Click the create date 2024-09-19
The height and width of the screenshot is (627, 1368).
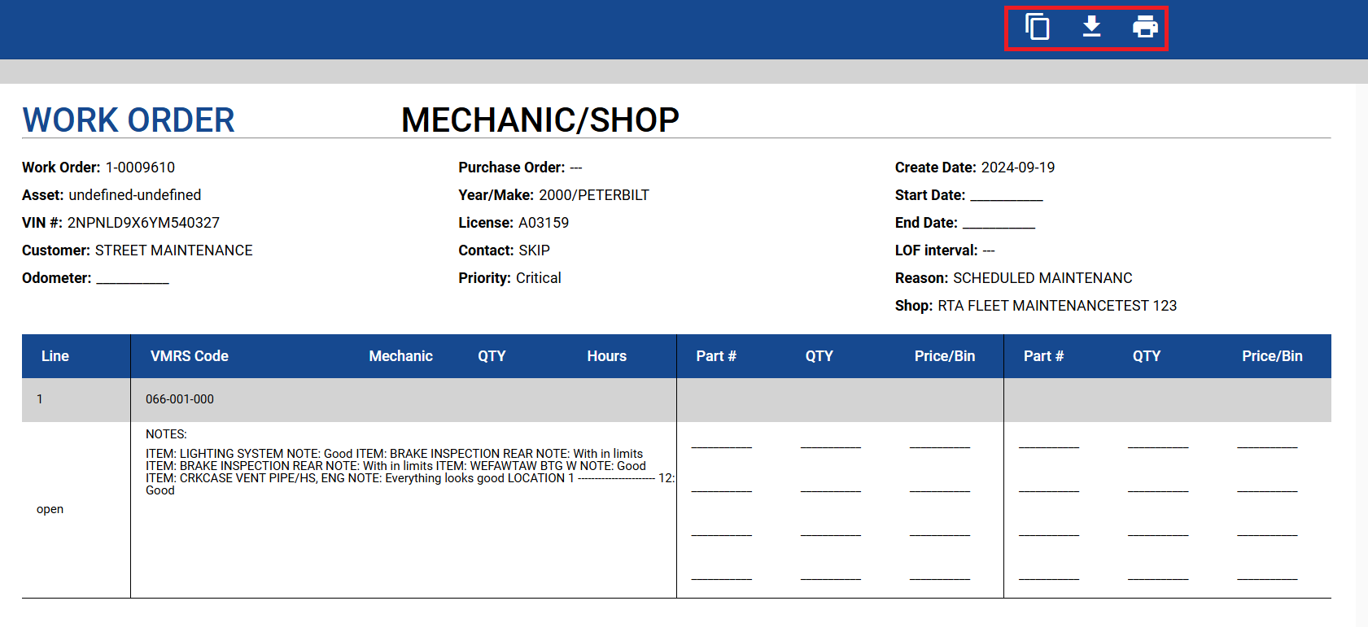point(1017,168)
